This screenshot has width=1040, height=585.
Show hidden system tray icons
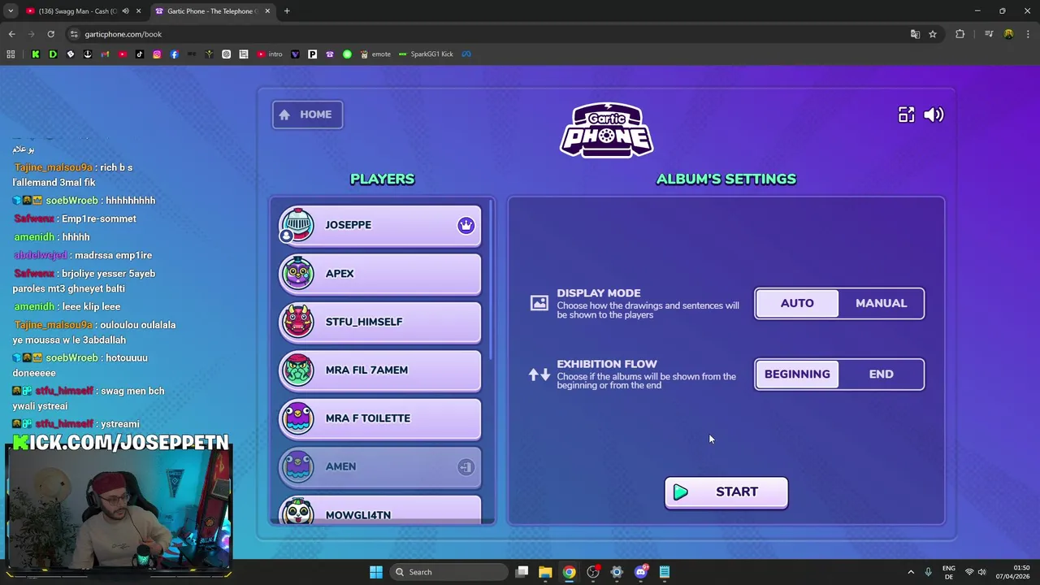click(911, 572)
